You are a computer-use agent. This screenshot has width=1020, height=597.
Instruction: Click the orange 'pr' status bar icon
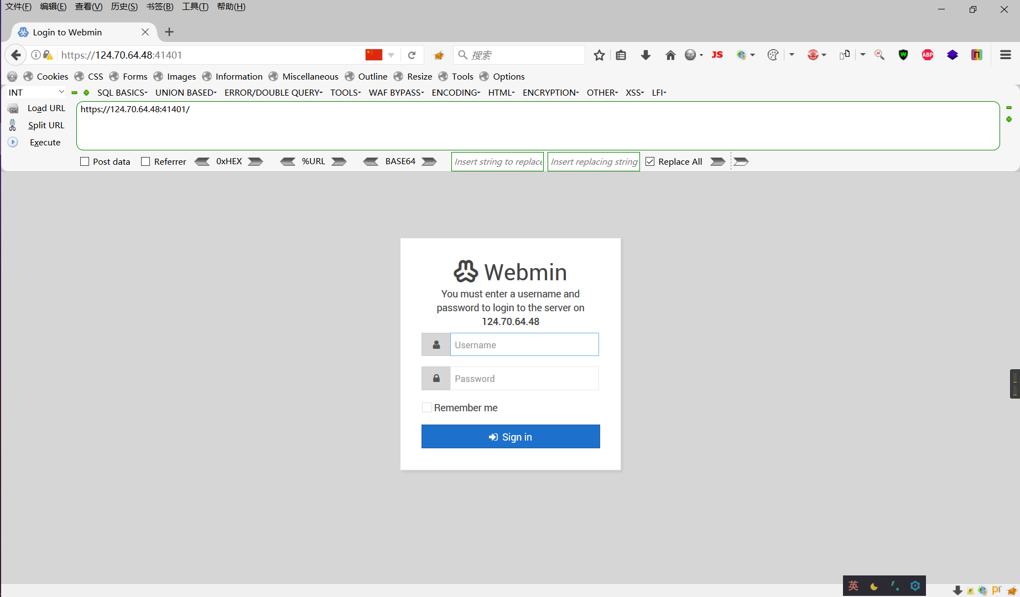[997, 590]
